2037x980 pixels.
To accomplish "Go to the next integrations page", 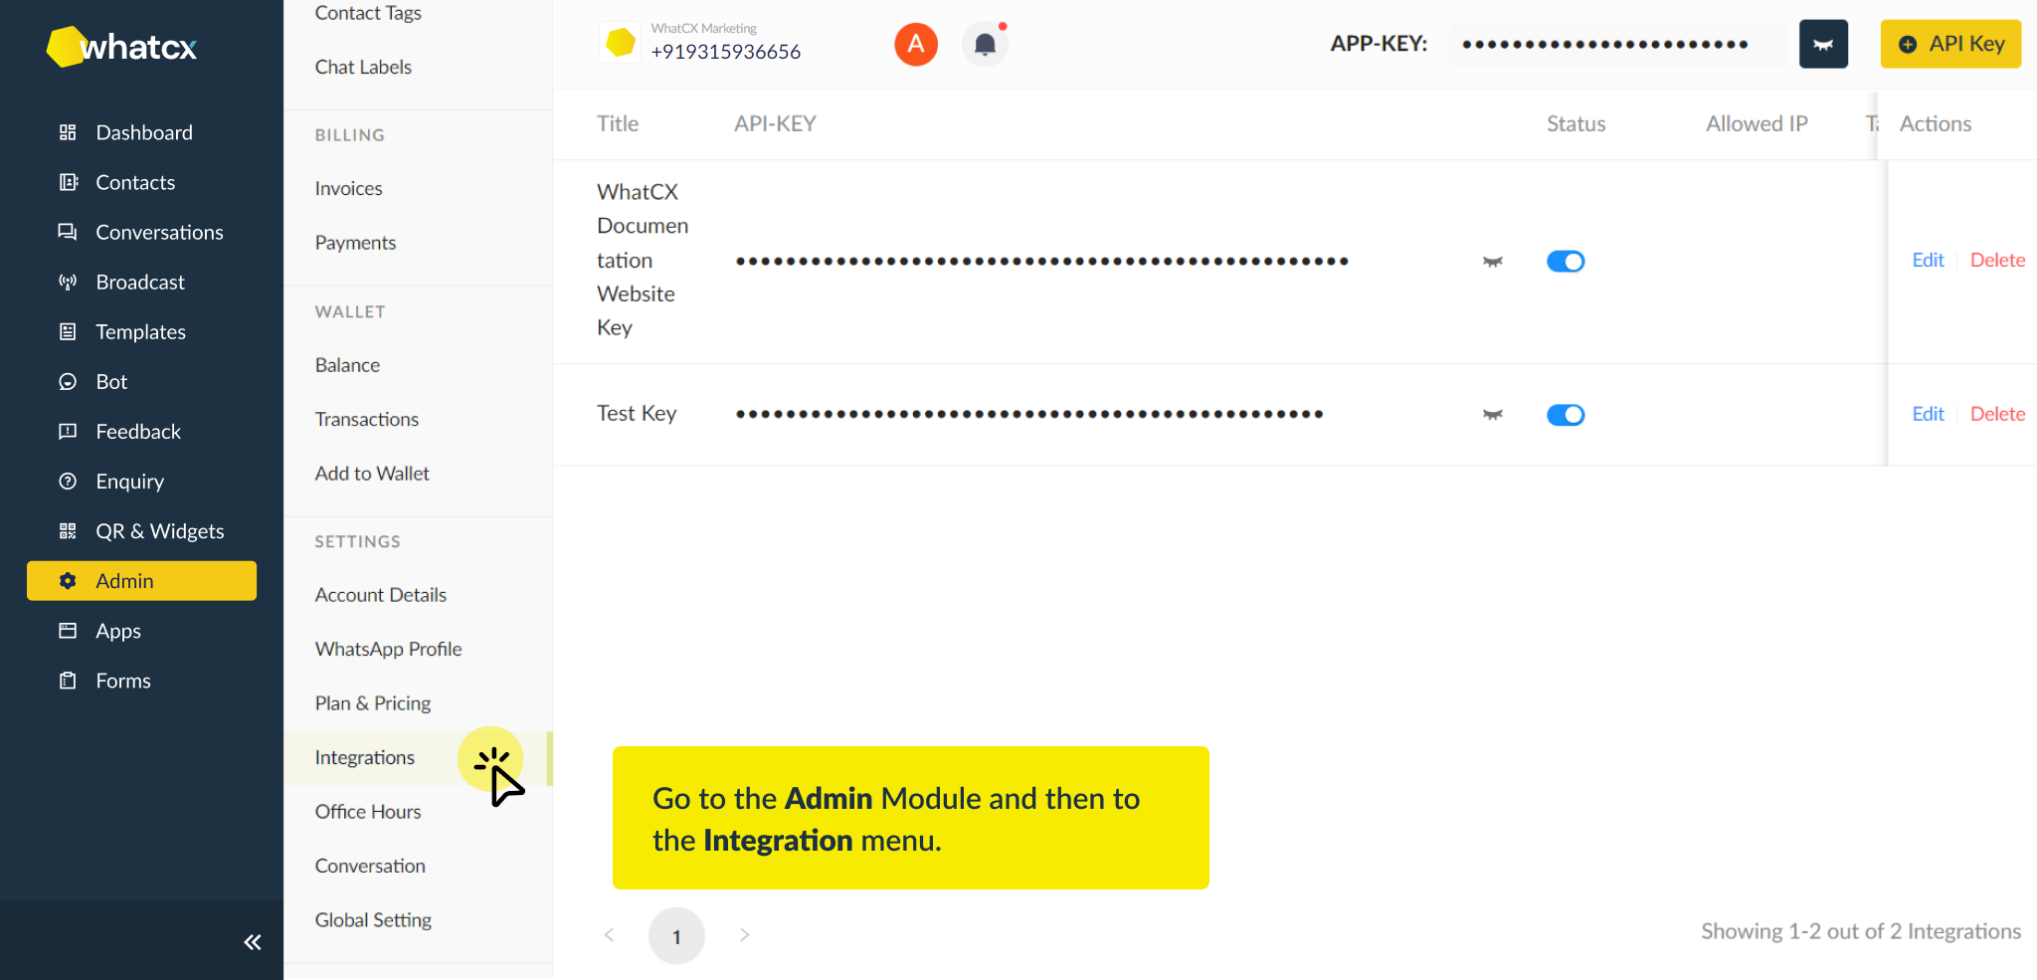I will pos(744,935).
